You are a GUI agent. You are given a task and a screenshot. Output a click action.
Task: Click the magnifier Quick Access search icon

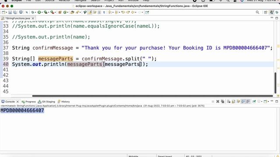(257, 12)
